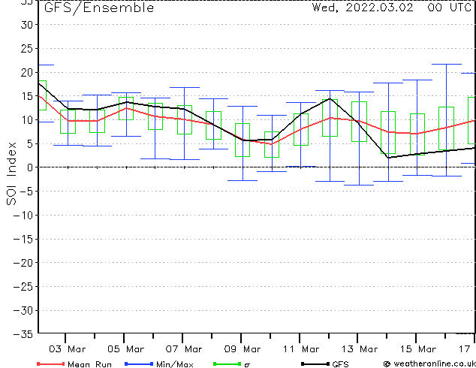Select the y-axis value −30
The image size is (476, 368).
(x=23, y=310)
